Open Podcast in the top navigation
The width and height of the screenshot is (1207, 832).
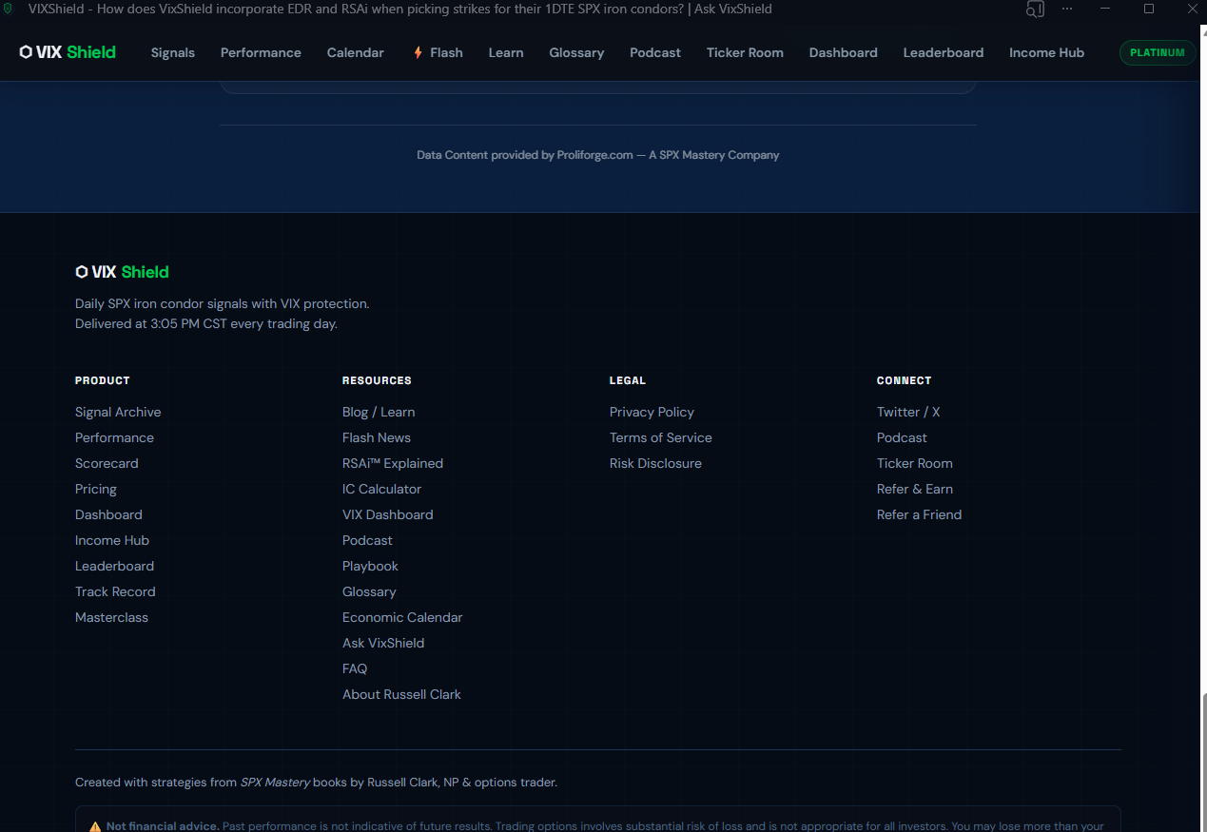click(655, 52)
